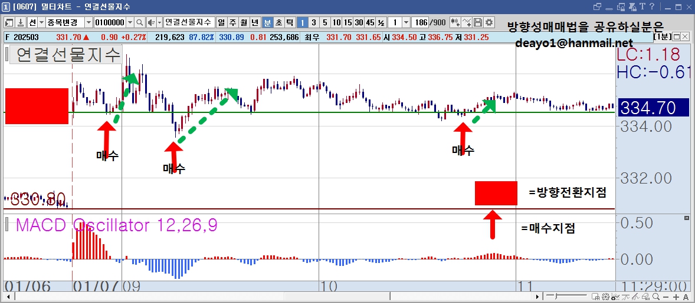Screen dimensions: 695x303
Task: Select the 일 daily period
Action: coord(221,22)
